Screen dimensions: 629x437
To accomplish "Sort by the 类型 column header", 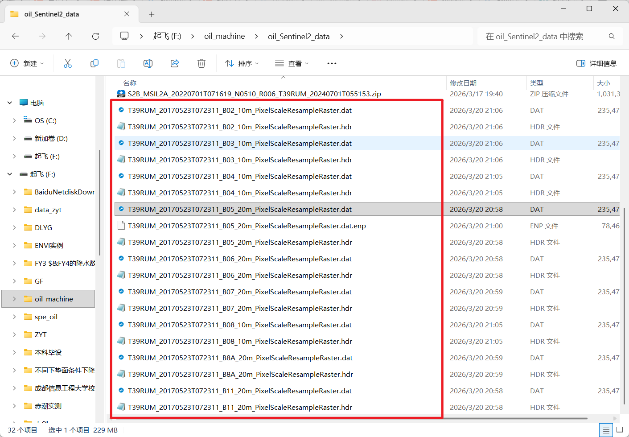I will [x=537, y=83].
